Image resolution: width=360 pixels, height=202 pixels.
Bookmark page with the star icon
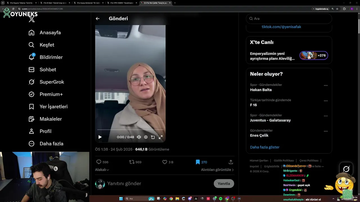coord(337,9)
